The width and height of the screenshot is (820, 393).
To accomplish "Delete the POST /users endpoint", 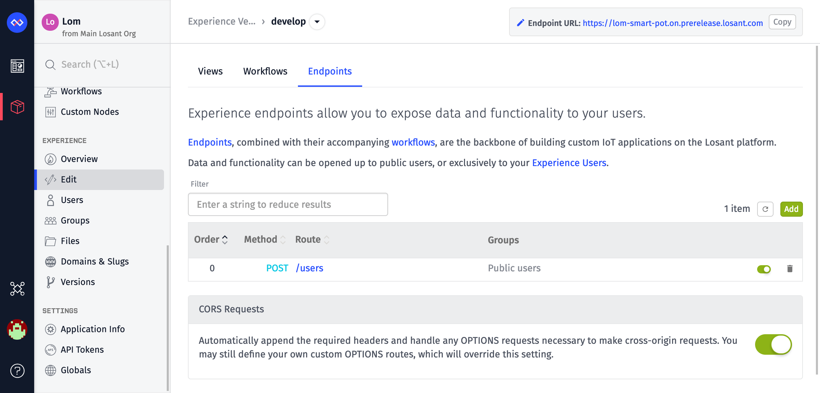I will click(790, 269).
